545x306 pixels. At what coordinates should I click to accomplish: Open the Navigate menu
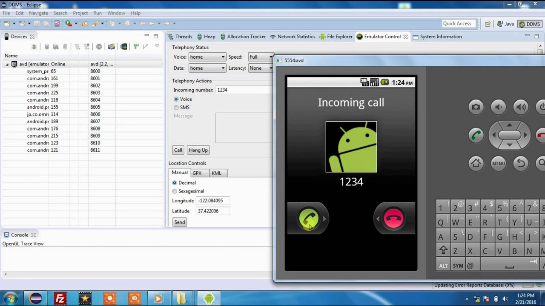pyautogui.click(x=38, y=13)
